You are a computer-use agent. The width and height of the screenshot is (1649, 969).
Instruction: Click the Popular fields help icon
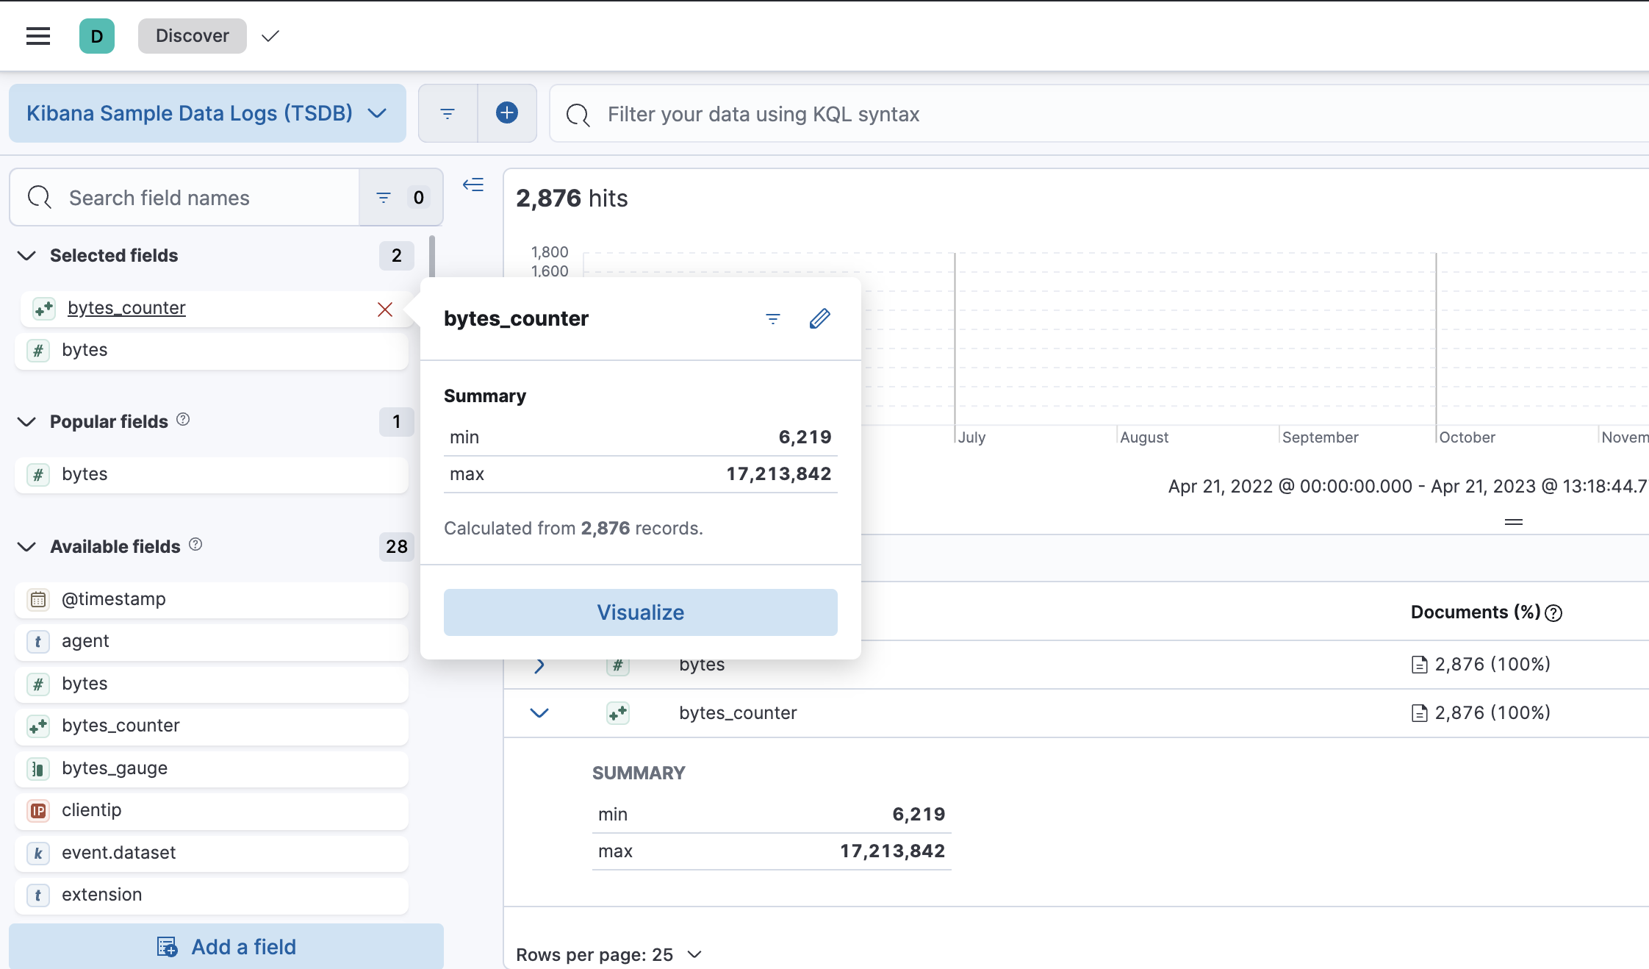coord(184,420)
